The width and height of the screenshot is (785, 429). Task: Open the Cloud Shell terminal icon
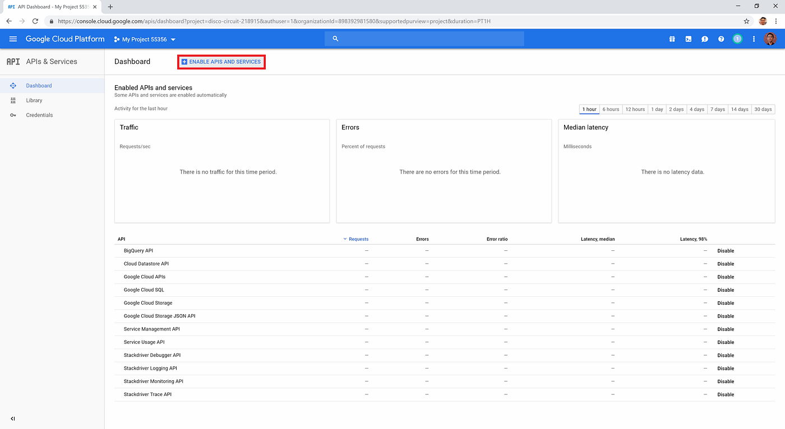click(688, 39)
